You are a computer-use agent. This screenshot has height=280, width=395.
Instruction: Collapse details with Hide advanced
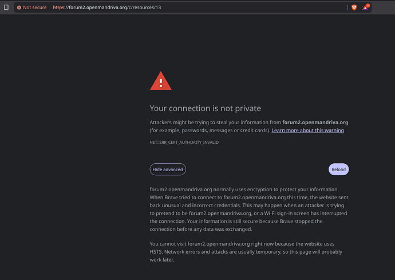pyautogui.click(x=168, y=169)
